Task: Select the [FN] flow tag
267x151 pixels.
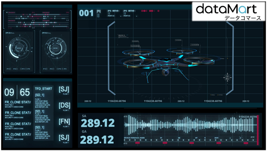Action: click(64, 121)
